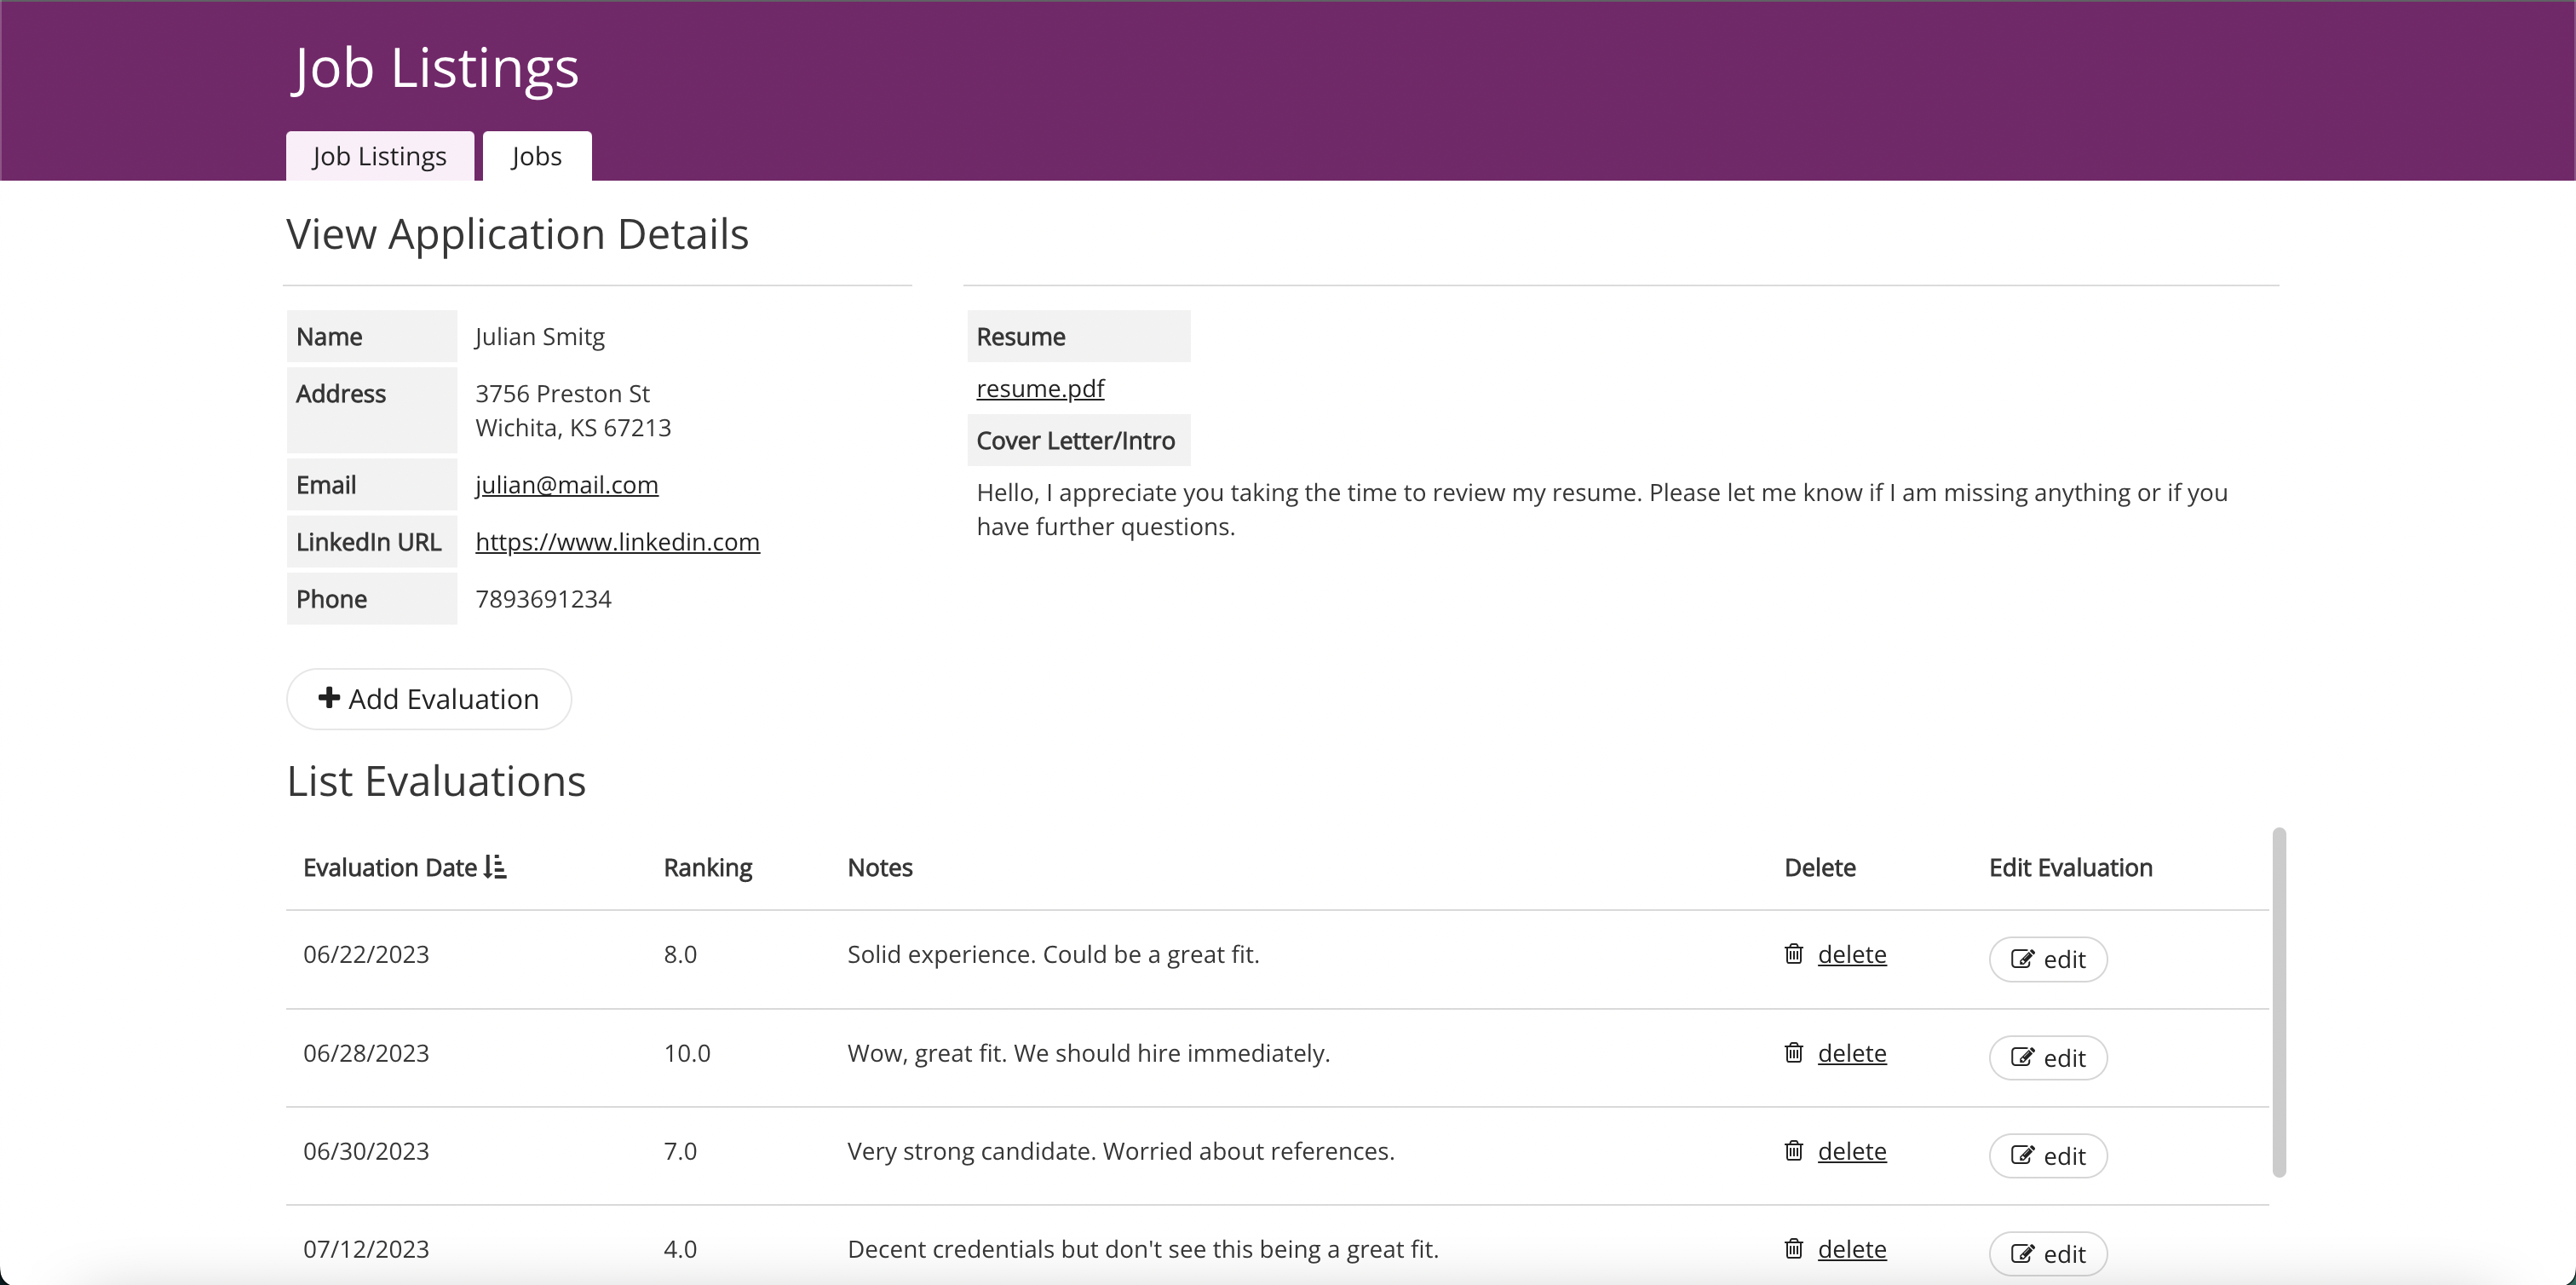
Task: Click trash icon for 06/30/2023 evaluation
Action: pos(1794,1151)
